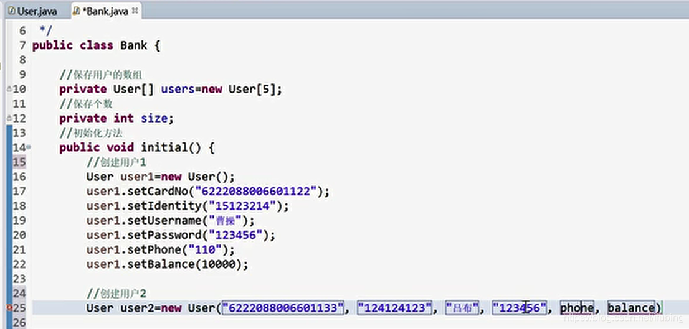Select the *Bank.java editor tab
This screenshot has width=689, height=329.
coord(105,11)
